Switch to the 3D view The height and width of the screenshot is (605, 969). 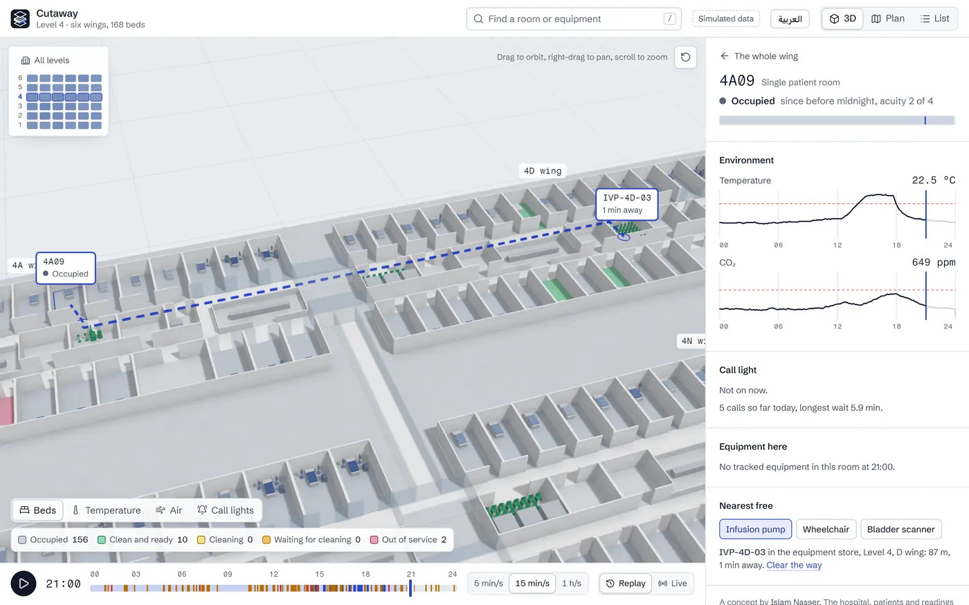point(842,19)
